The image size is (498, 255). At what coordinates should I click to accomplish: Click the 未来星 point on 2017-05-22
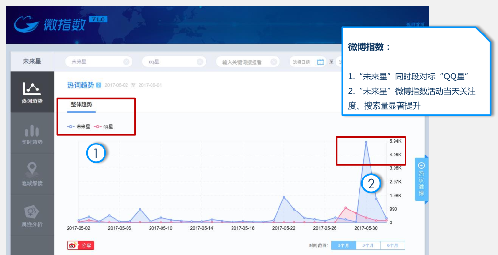coord(284,197)
